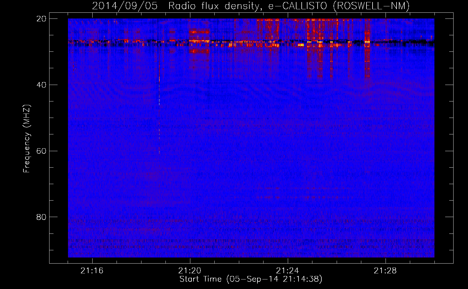This screenshot has height=289, width=468.
Task: Click the 60 frequency tick label
Action: coord(41,151)
